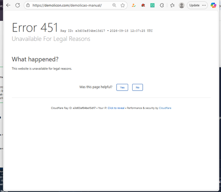Click the Ray ID text beside the Error 451 heading
This screenshot has height=192, width=221.
(83, 31)
